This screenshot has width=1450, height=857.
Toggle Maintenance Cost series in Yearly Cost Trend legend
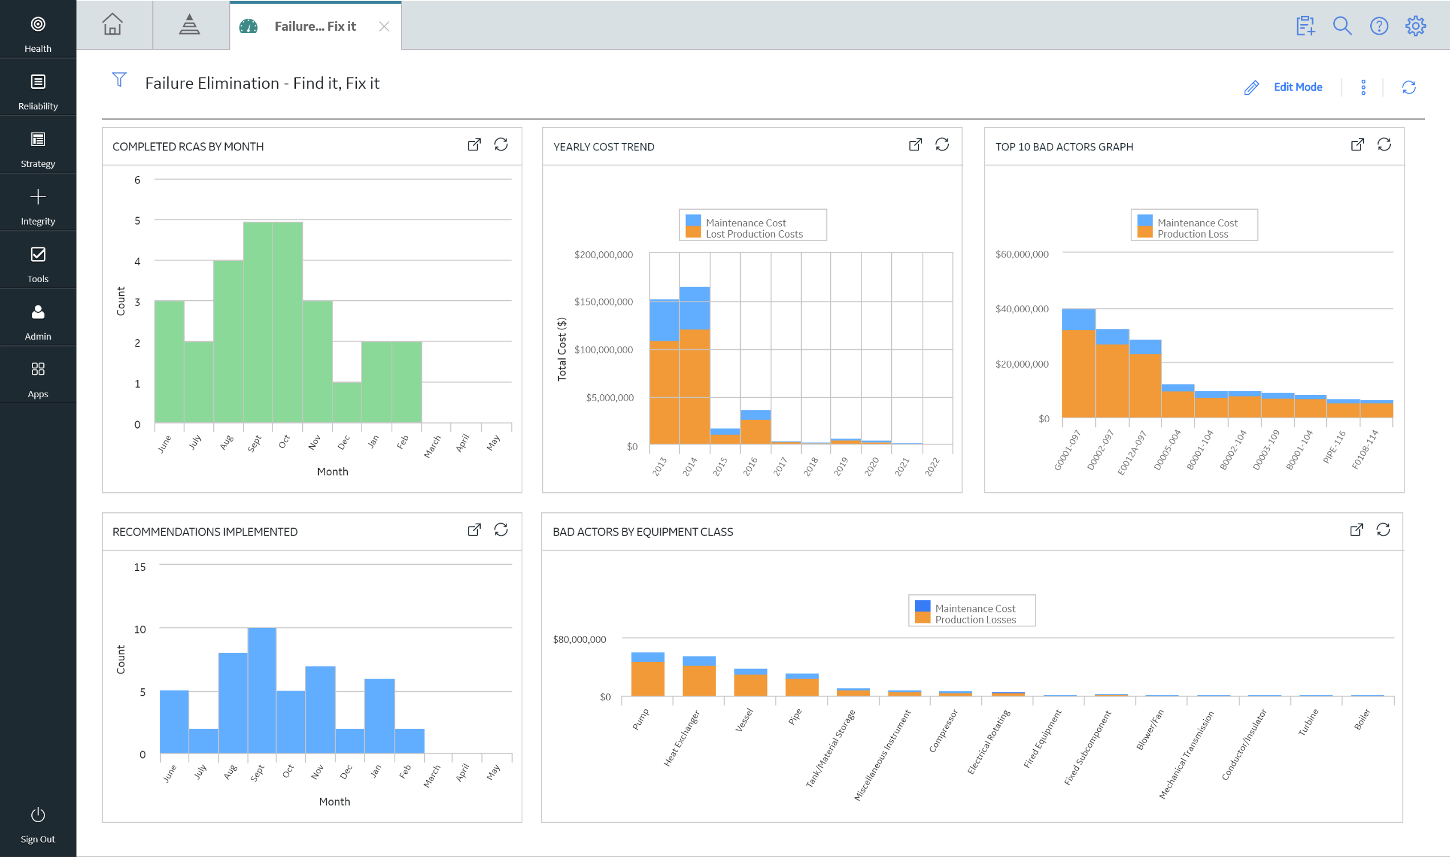(745, 222)
